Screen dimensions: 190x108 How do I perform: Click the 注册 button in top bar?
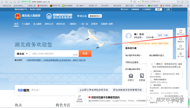click(x=168, y=9)
